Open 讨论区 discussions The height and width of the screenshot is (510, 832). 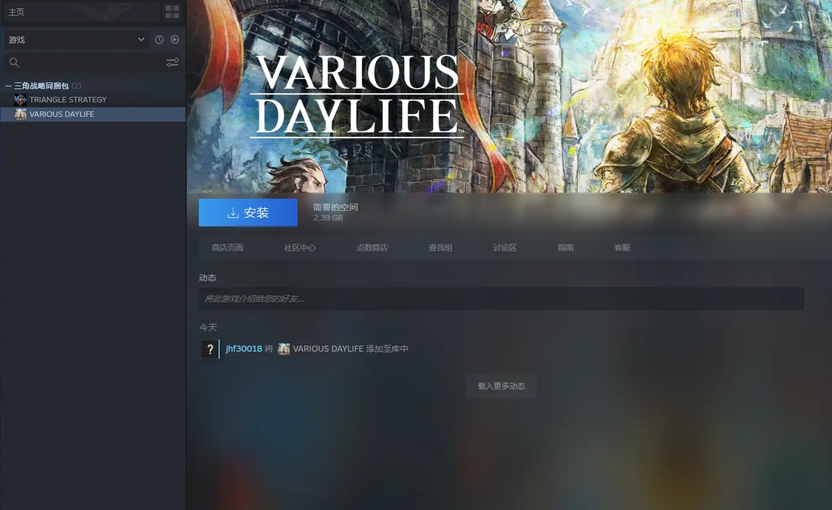tap(505, 247)
